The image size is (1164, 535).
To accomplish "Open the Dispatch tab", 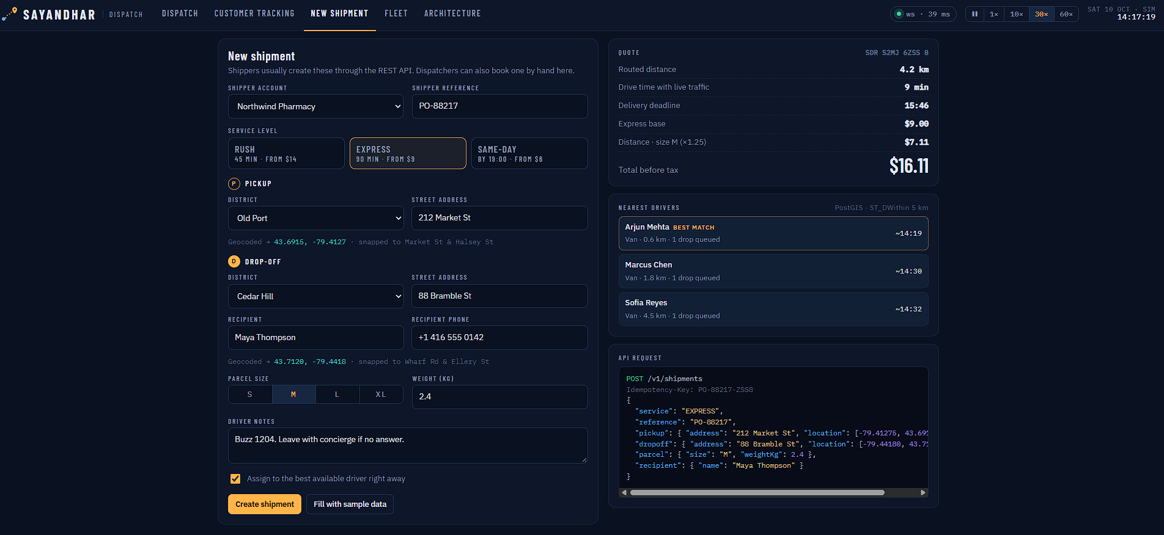I will click(180, 13).
